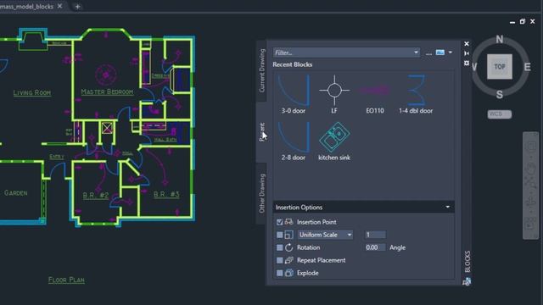The height and width of the screenshot is (305, 543).
Task: Close the Blocks palette with X
Action: point(467,44)
